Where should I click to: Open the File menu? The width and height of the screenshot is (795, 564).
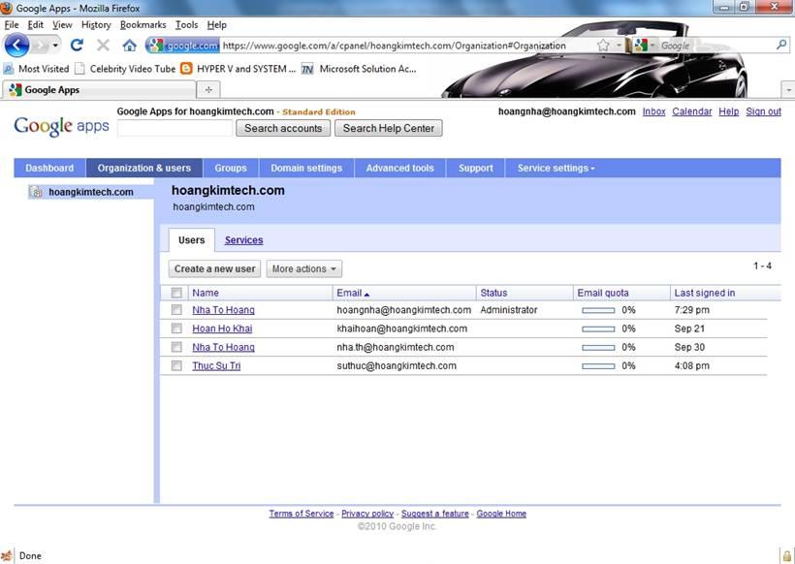(x=12, y=25)
